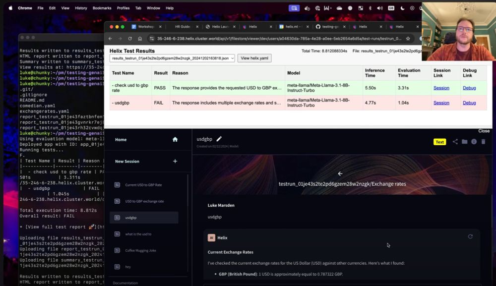Click the Home entry in the Helix sidebar
The image size is (496, 286).
[x=121, y=139]
